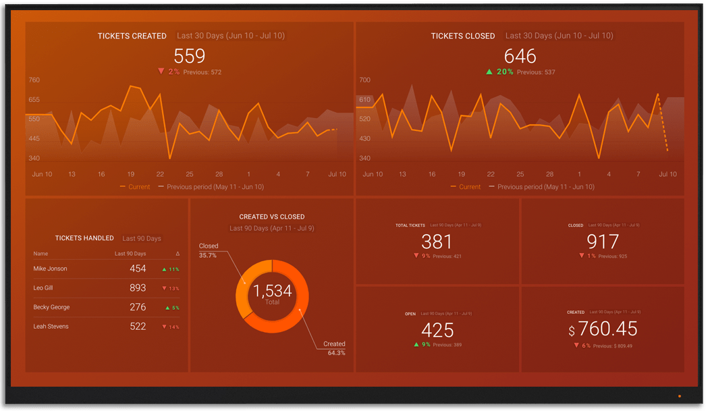Click the $760.45 Created metric value
This screenshot has height=411, width=710.
[602, 329]
